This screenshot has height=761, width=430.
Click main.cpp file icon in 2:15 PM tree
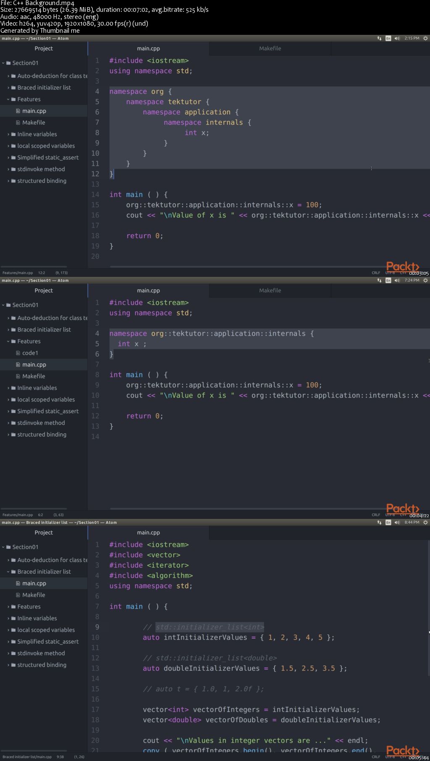point(18,111)
